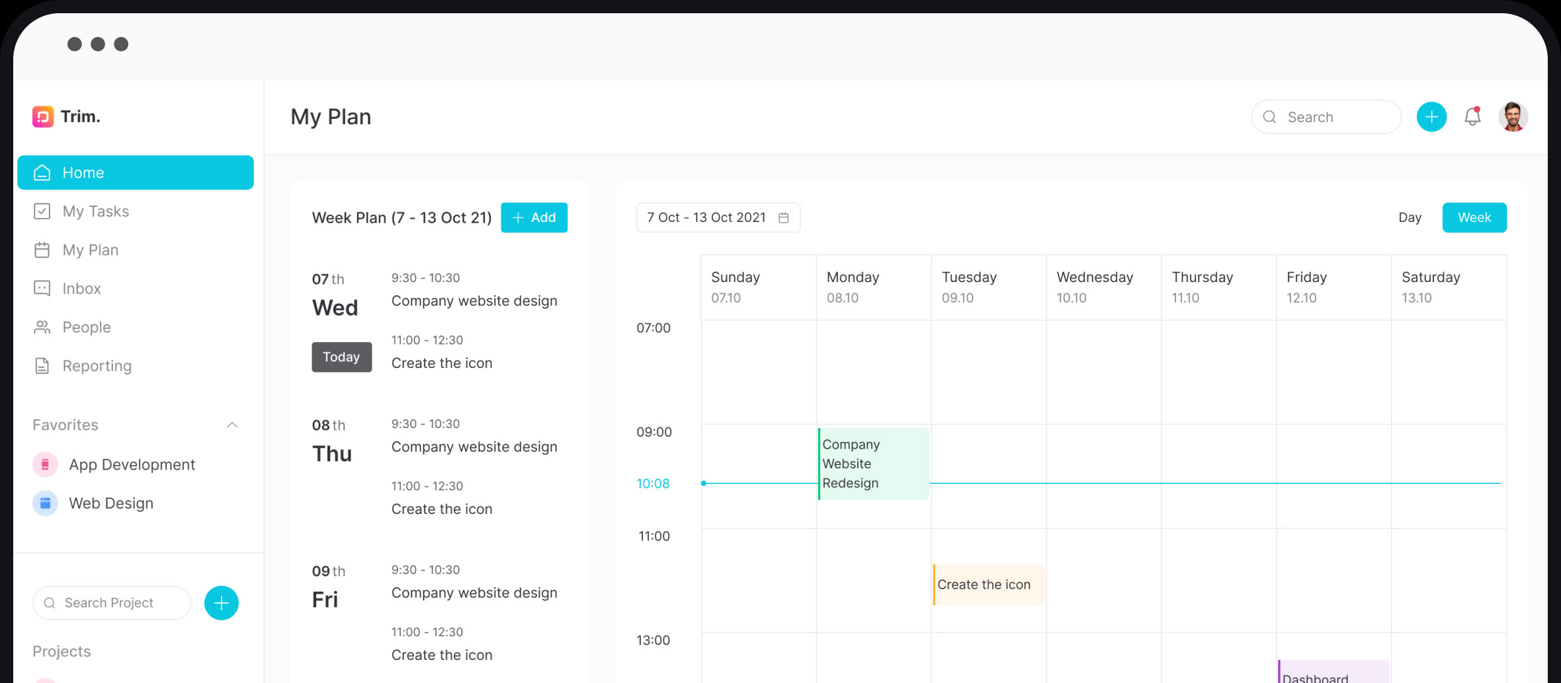Screen dimensions: 1561x683
Task: Click the cyan plus button in header
Action: (x=1431, y=117)
